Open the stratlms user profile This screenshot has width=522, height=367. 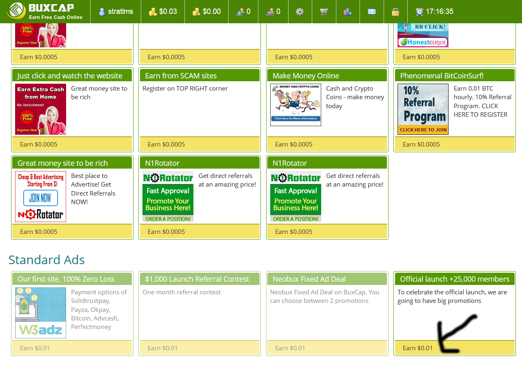click(116, 11)
